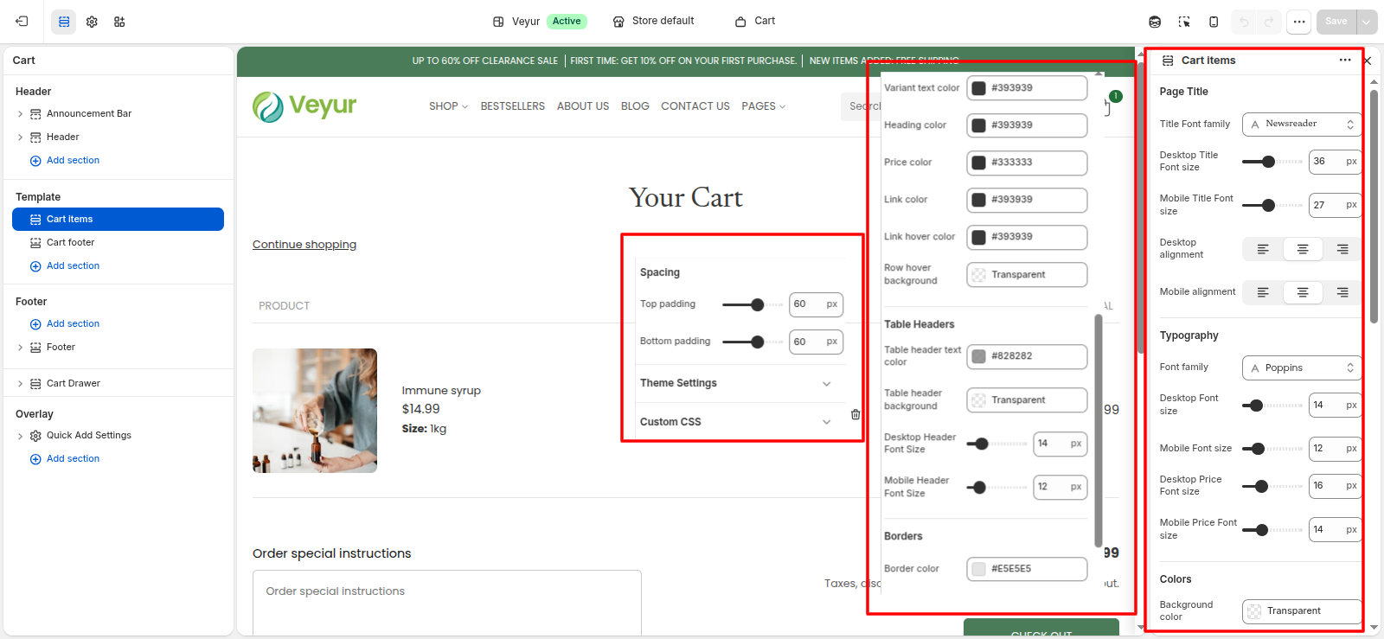The height and width of the screenshot is (639, 1384).
Task: Set desktop alignment to center
Action: click(1303, 249)
